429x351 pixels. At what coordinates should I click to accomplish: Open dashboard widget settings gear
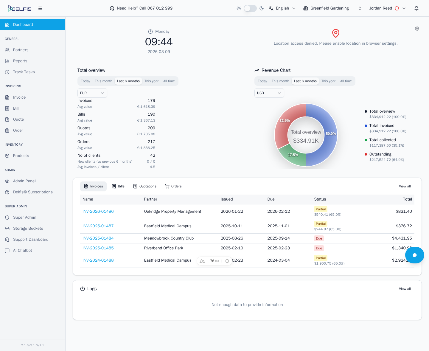[417, 29]
